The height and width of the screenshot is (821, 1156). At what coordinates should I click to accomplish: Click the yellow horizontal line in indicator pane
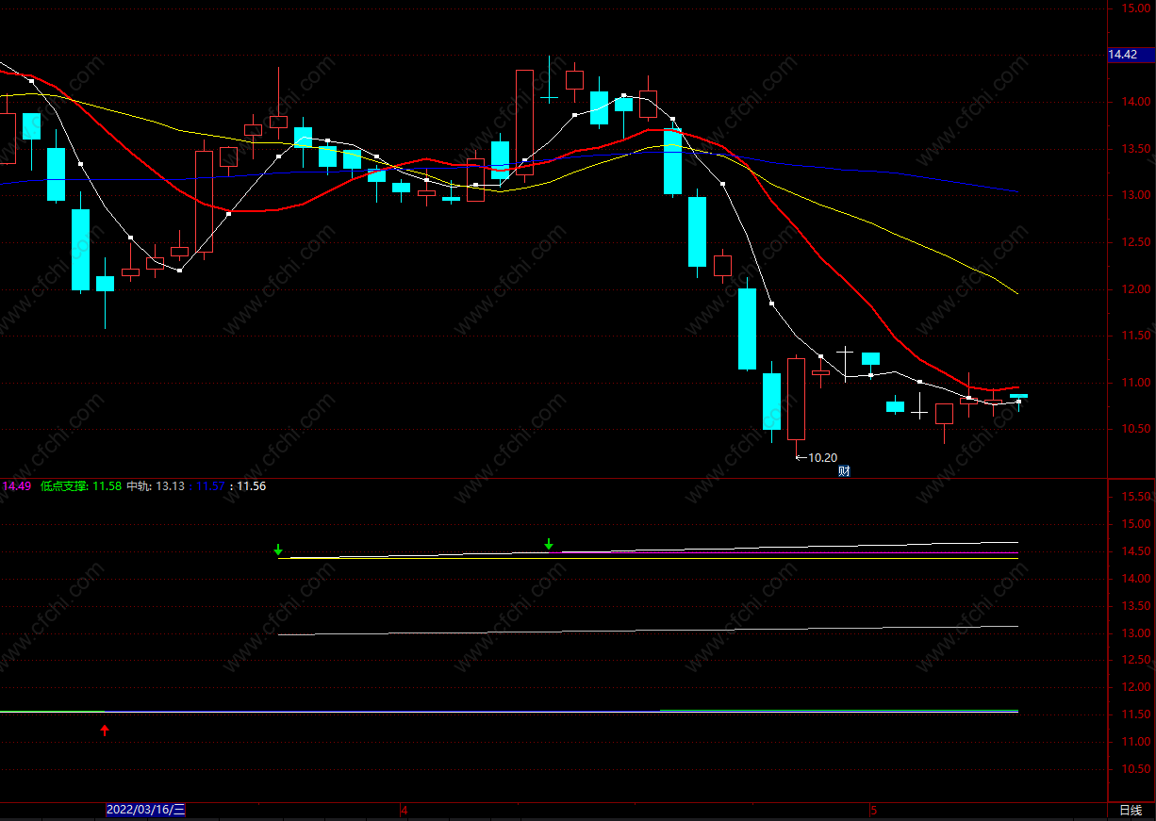point(648,558)
